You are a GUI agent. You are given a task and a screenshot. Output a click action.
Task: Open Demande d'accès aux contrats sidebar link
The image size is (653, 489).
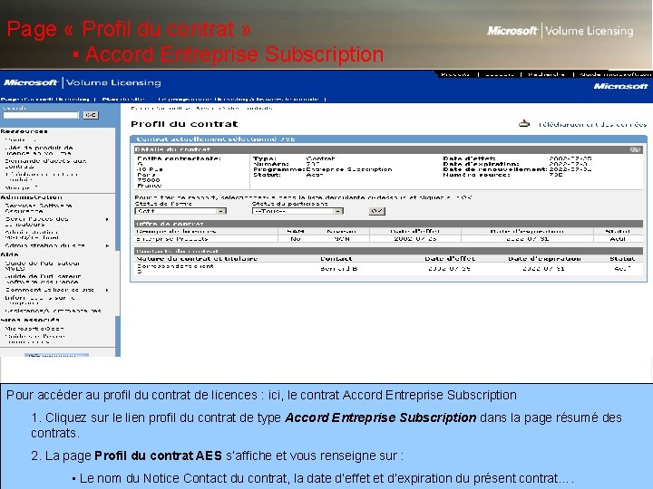[45, 163]
